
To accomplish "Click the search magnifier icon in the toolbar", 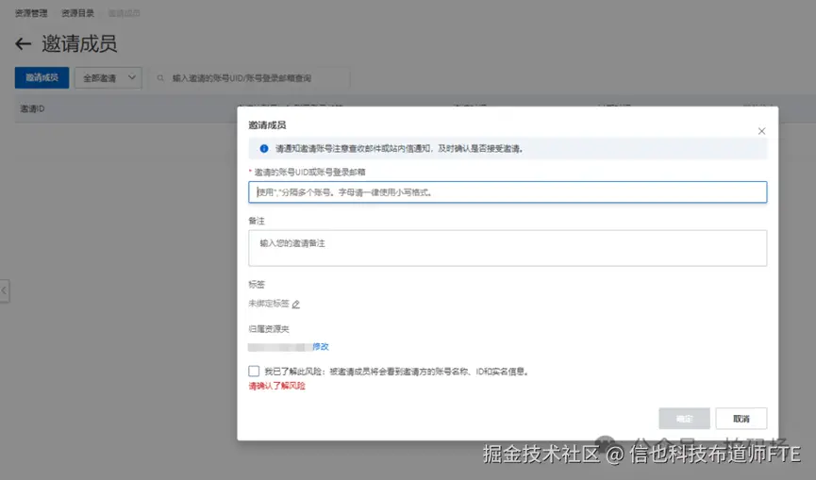I will point(160,78).
